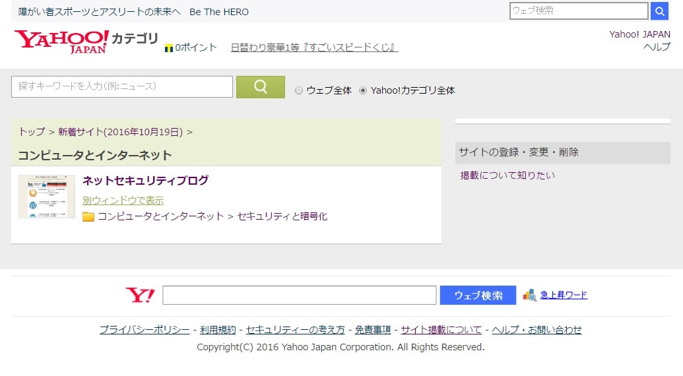Open the 免責事項 footer link

(373, 330)
